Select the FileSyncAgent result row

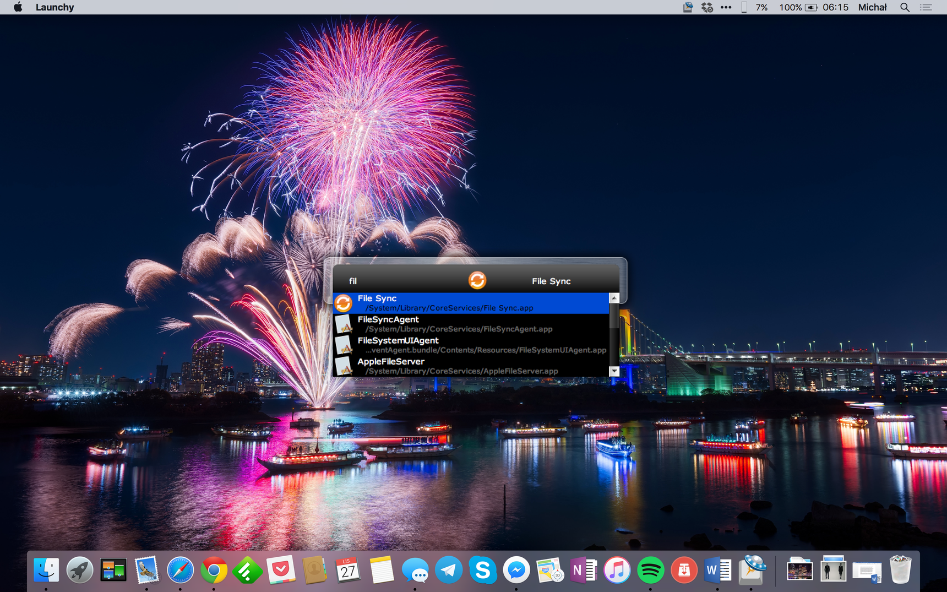click(x=471, y=324)
